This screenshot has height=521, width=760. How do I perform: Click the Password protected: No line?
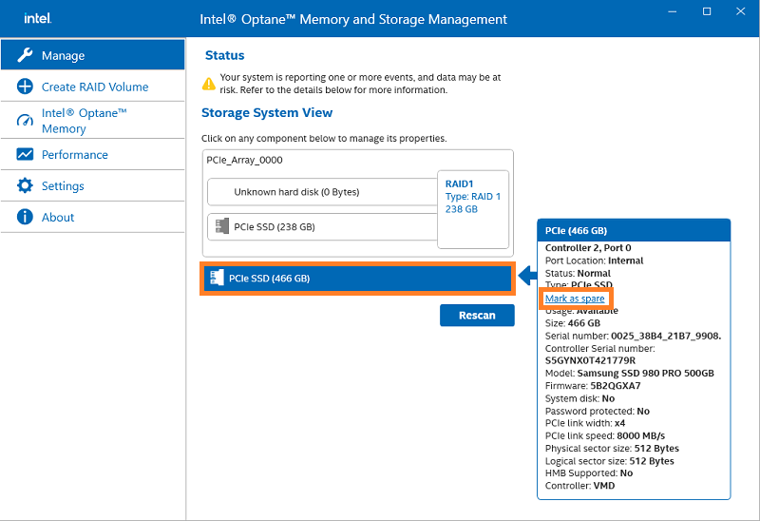[x=598, y=411]
